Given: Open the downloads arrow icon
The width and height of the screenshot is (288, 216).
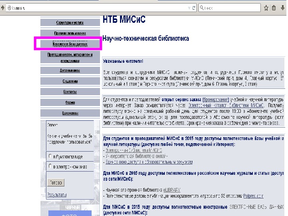Looking at the screenshot, I should [283, 8].
